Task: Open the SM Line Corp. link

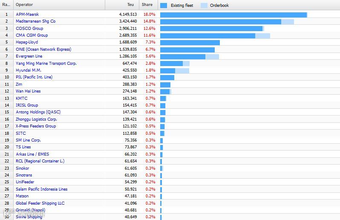Action: click(x=29, y=140)
